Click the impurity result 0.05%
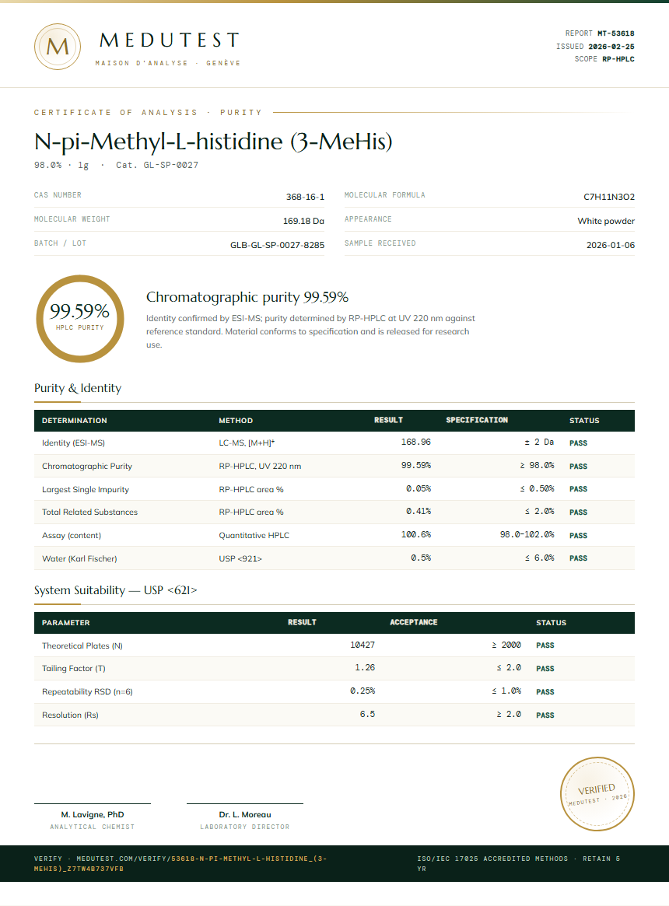Viewport: 669px width, 906px height. [419, 489]
